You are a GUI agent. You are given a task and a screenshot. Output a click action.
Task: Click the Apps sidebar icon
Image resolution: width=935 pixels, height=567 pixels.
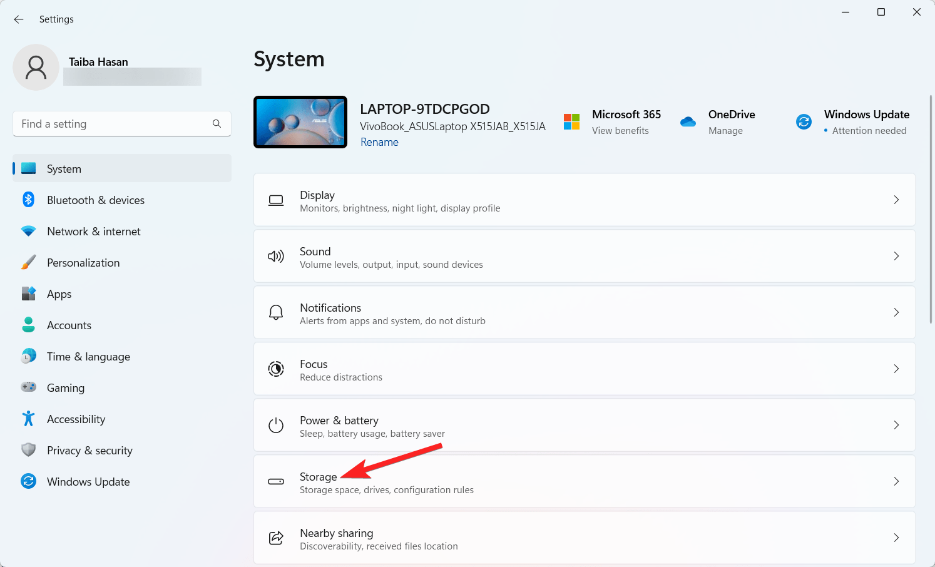point(29,294)
